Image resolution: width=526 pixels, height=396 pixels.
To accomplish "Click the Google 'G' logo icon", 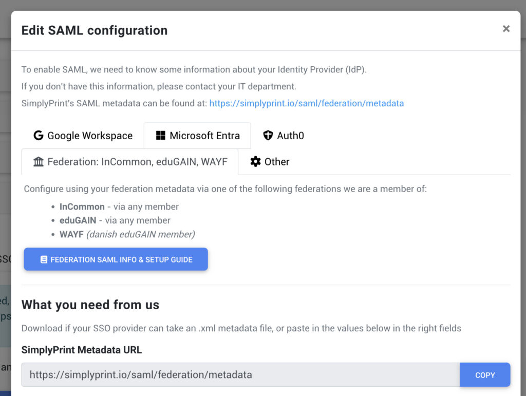I will [38, 136].
